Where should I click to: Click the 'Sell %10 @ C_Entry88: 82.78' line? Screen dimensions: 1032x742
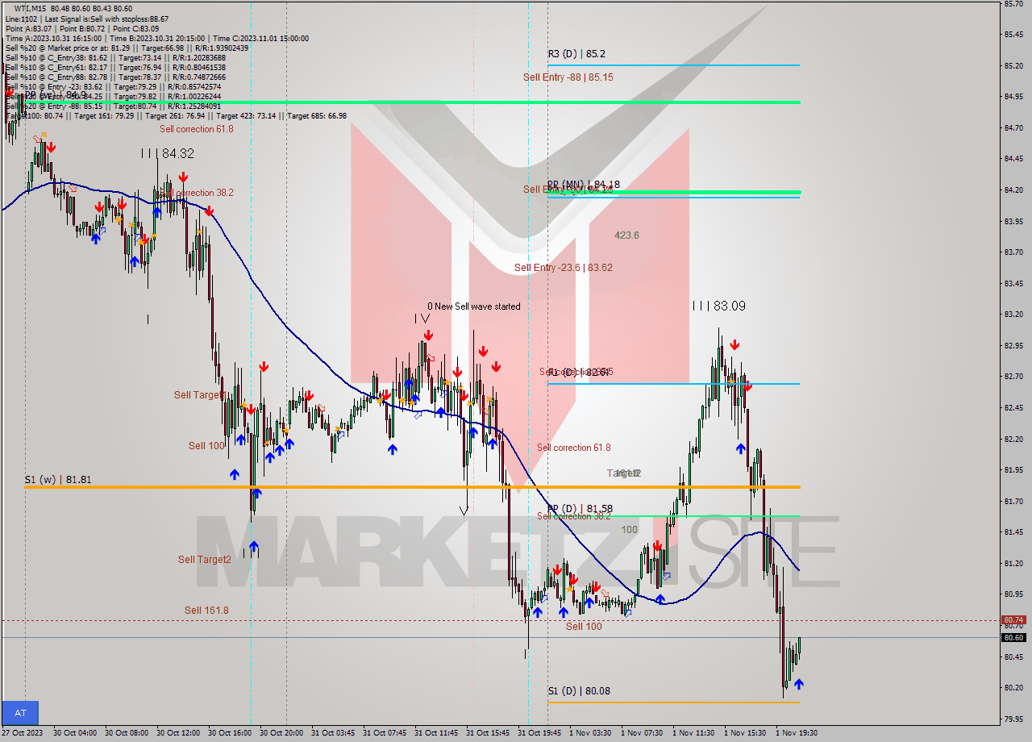tap(115, 77)
